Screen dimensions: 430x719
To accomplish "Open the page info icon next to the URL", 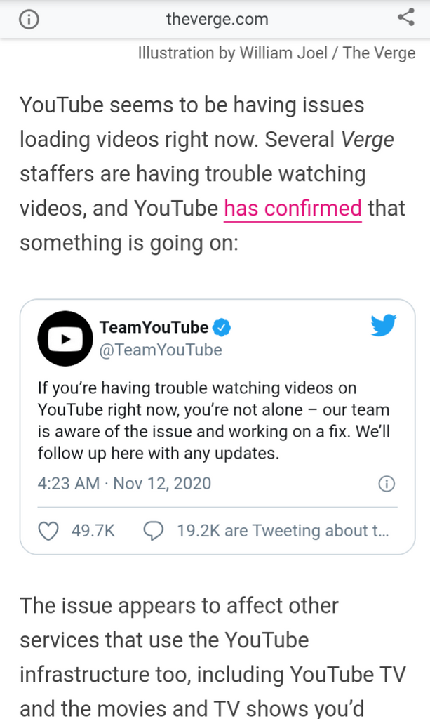I will pos(29,19).
